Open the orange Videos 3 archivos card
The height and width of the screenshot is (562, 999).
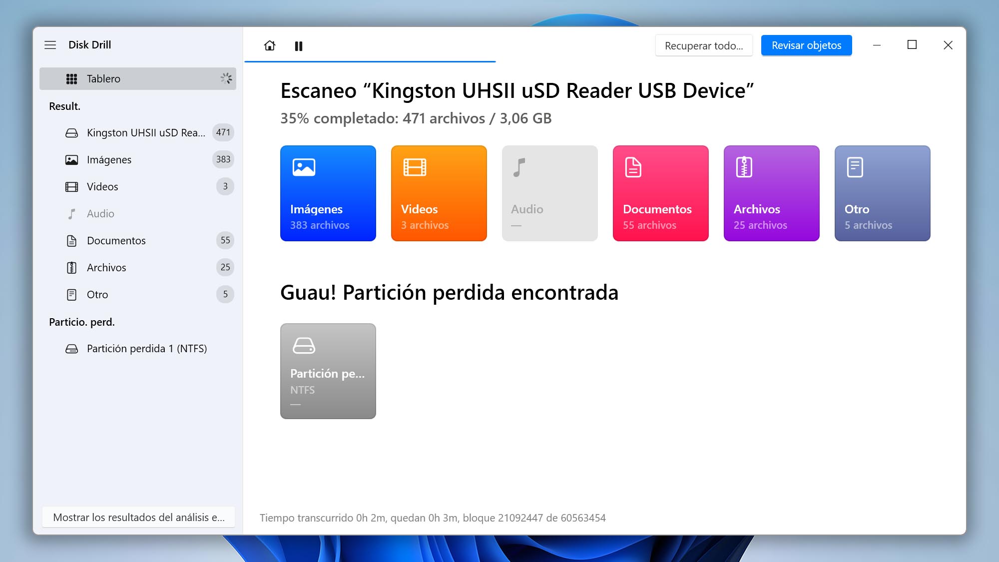pos(439,193)
